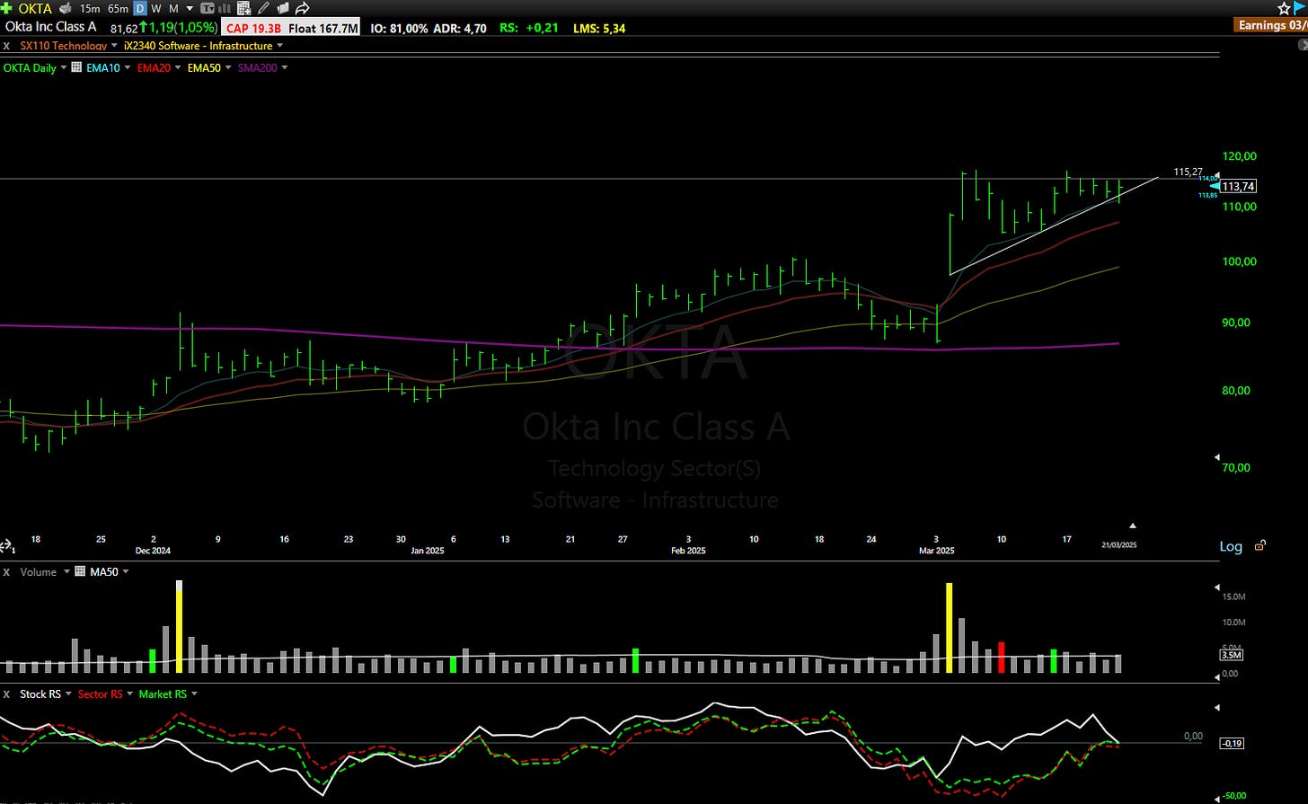This screenshot has height=804, width=1308.
Task: Click the star favorite icon
Action: (x=1284, y=8)
